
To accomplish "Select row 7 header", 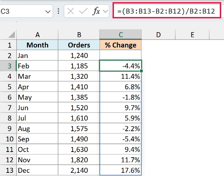I will pyautogui.click(x=8, y=107).
